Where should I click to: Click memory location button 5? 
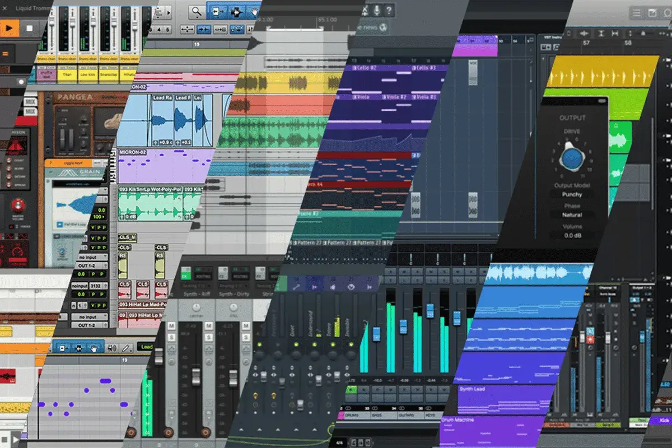coord(167,29)
